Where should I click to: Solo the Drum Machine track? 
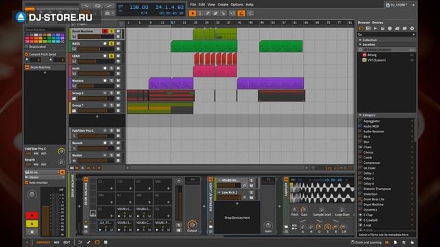click(111, 31)
